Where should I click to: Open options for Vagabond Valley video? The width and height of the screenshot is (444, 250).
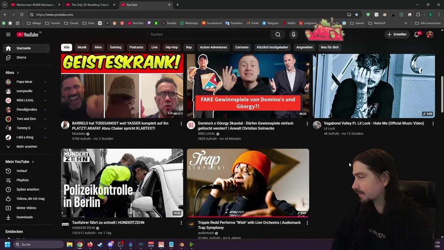coord(433,124)
